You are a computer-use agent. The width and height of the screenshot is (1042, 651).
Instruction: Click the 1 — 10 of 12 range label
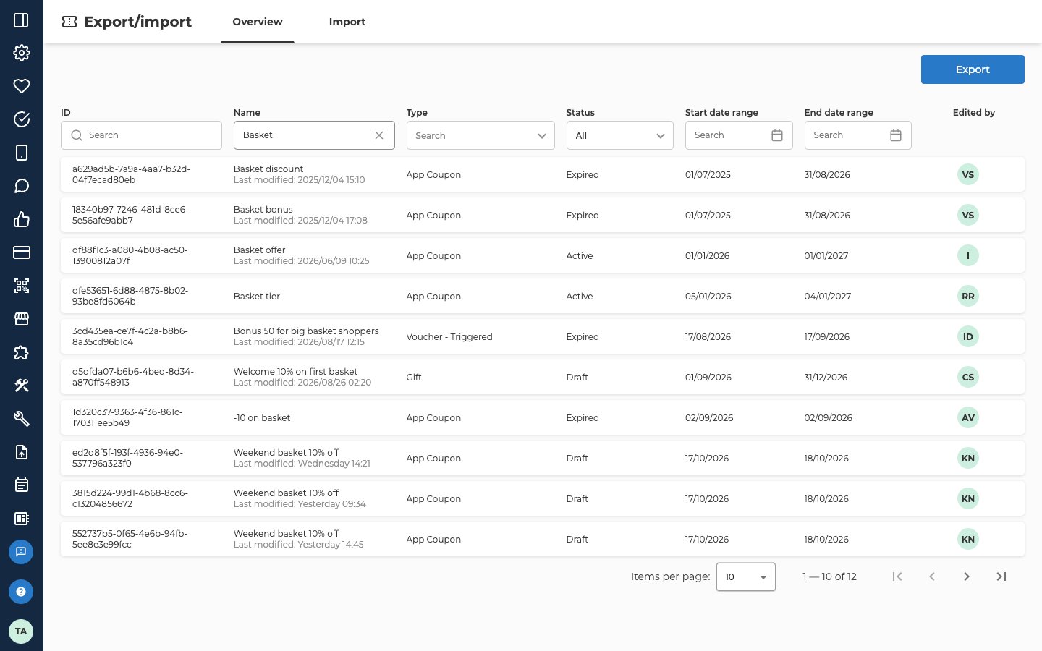tap(829, 576)
